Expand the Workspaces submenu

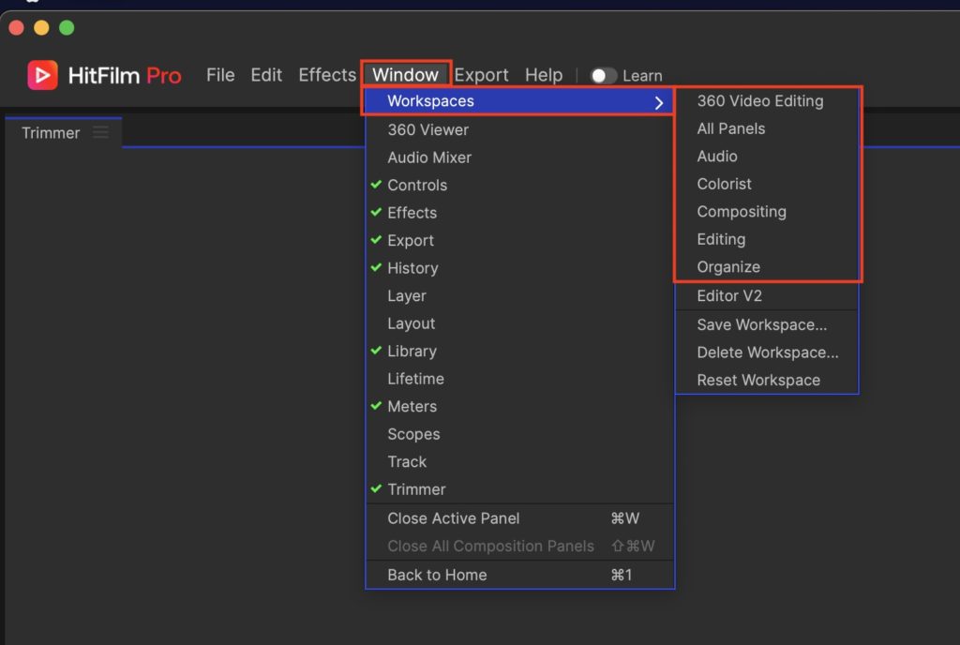(x=519, y=101)
